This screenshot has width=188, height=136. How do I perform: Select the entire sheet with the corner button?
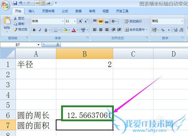pos(8,54)
